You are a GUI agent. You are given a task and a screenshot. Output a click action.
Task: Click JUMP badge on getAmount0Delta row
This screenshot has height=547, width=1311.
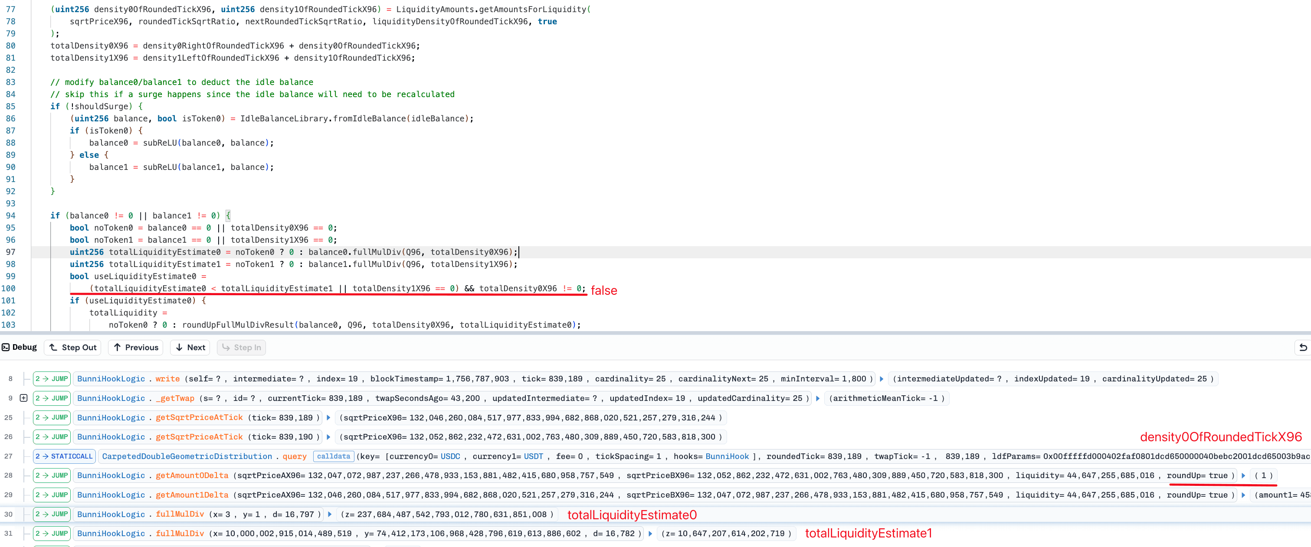pyautogui.click(x=52, y=475)
